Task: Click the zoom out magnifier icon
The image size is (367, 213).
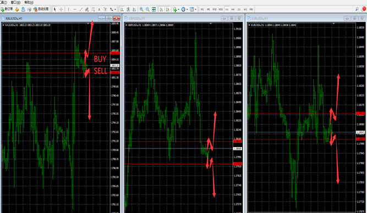Action: pyautogui.click(x=147, y=9)
